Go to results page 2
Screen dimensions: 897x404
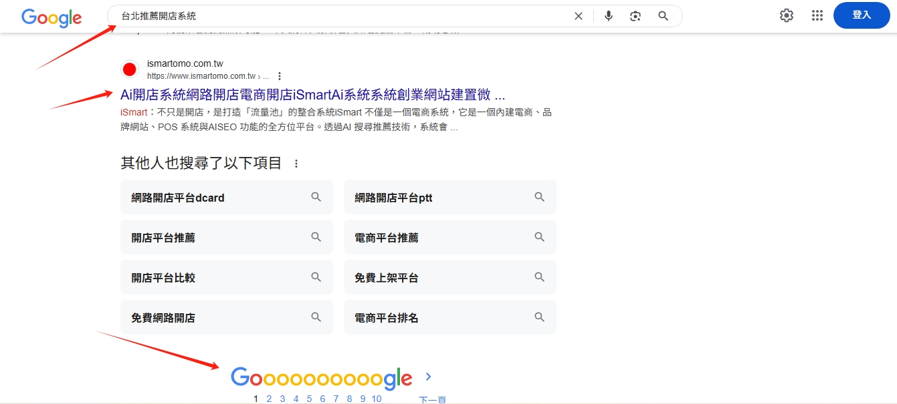[x=269, y=399]
